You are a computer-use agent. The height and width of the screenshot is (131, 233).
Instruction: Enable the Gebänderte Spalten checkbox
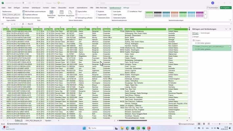coord(112,18)
